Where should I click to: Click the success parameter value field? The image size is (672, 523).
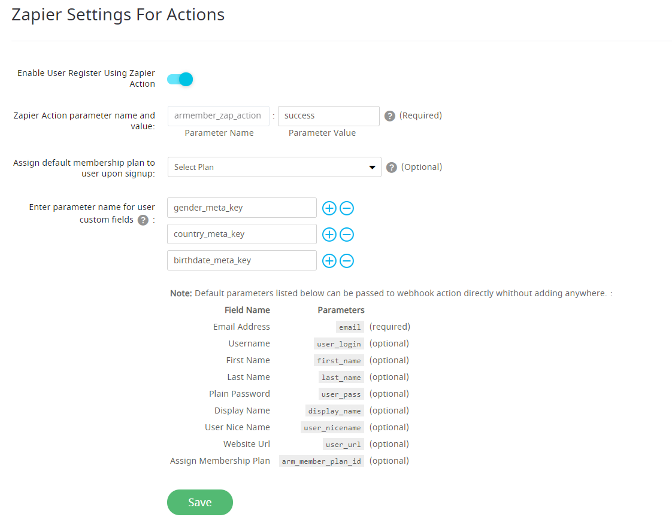coord(329,116)
